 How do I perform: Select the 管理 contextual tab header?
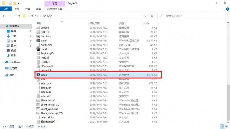(x=55, y=3)
